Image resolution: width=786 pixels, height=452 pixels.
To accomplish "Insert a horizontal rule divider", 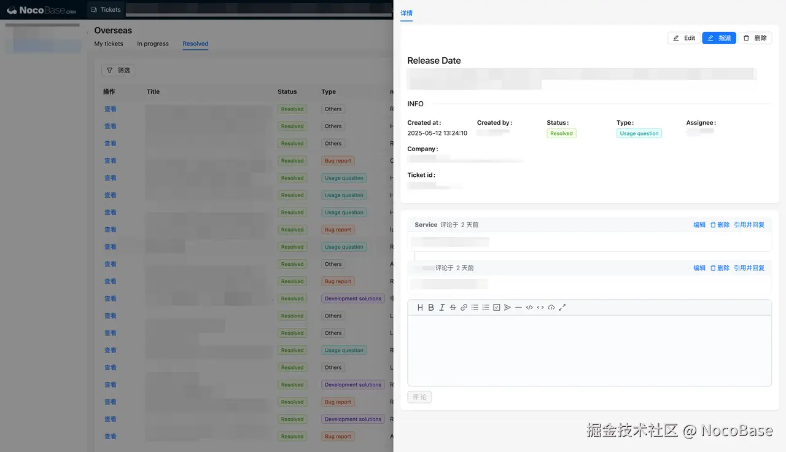I will (519, 307).
